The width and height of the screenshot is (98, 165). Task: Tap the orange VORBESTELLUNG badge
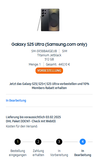(49, 71)
